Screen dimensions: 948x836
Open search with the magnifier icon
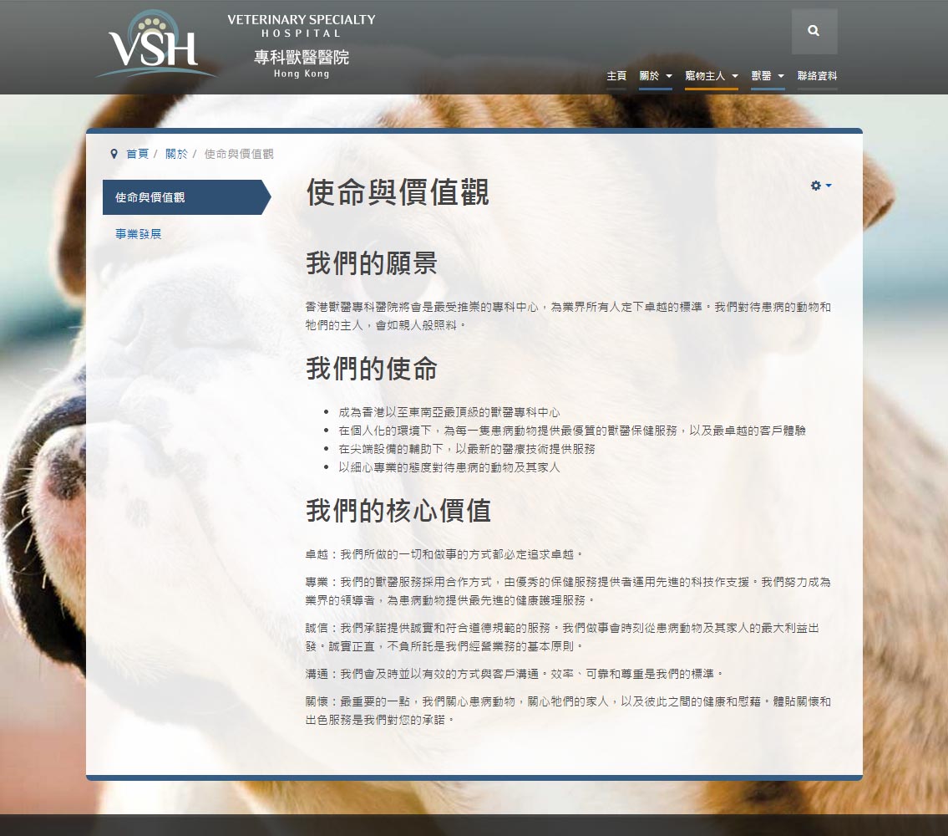tap(814, 31)
